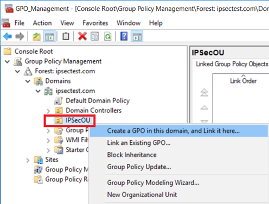Click the Group Policy Modeling icon
The width and height of the screenshot is (269, 204).
[x=39, y=169]
